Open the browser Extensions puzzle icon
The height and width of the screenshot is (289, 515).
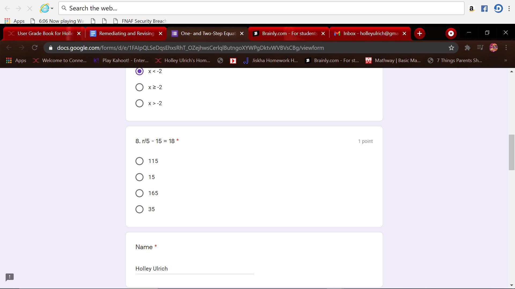(467, 48)
